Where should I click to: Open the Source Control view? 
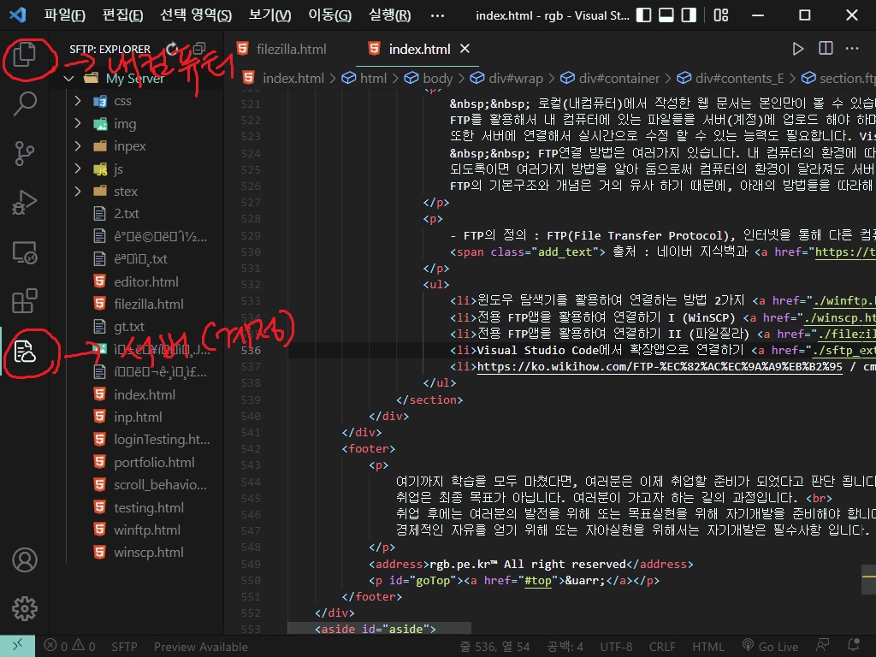click(25, 154)
